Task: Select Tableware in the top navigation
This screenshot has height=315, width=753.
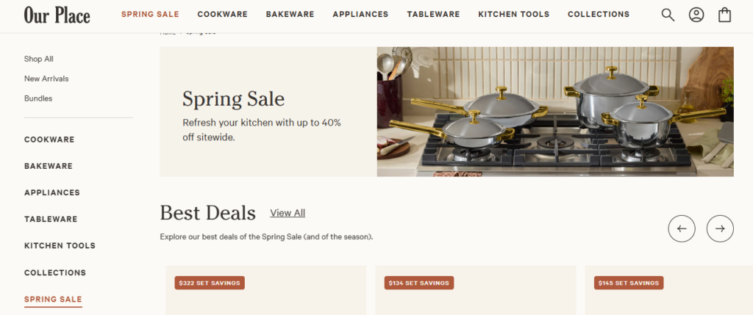Action: click(433, 14)
